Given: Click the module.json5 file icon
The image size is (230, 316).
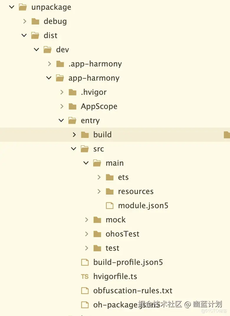Looking at the screenshot, I should [x=110, y=206].
